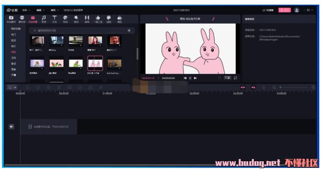Toggle fullscreen preview icon

pos(235,78)
